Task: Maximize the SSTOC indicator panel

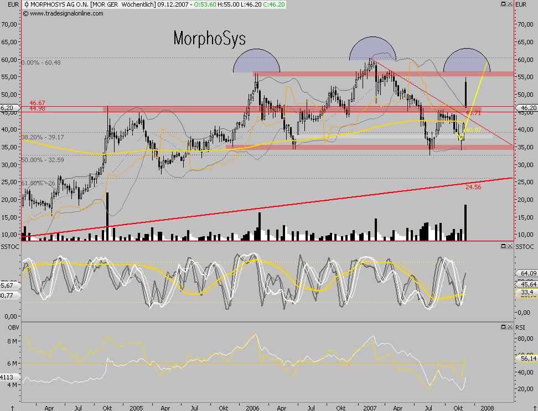Action: tap(503, 246)
